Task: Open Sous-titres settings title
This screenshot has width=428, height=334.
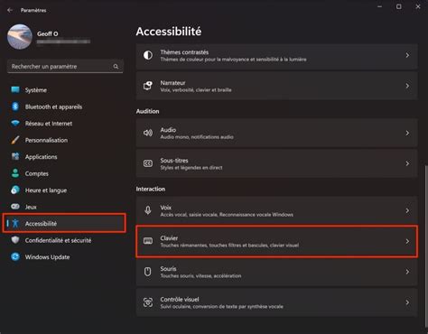Action: [174, 161]
